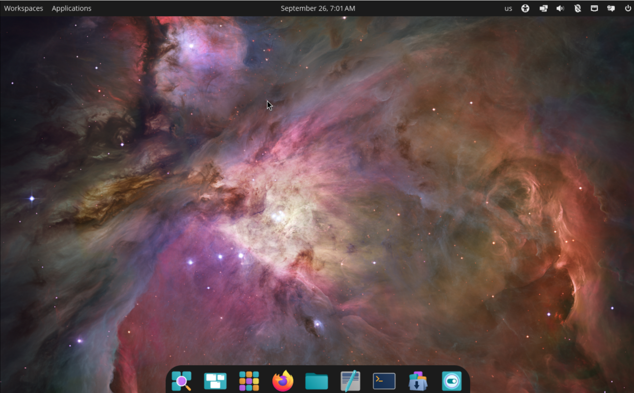Open Firefox from the dock
Viewport: 634px width, 393px height.
(283, 381)
